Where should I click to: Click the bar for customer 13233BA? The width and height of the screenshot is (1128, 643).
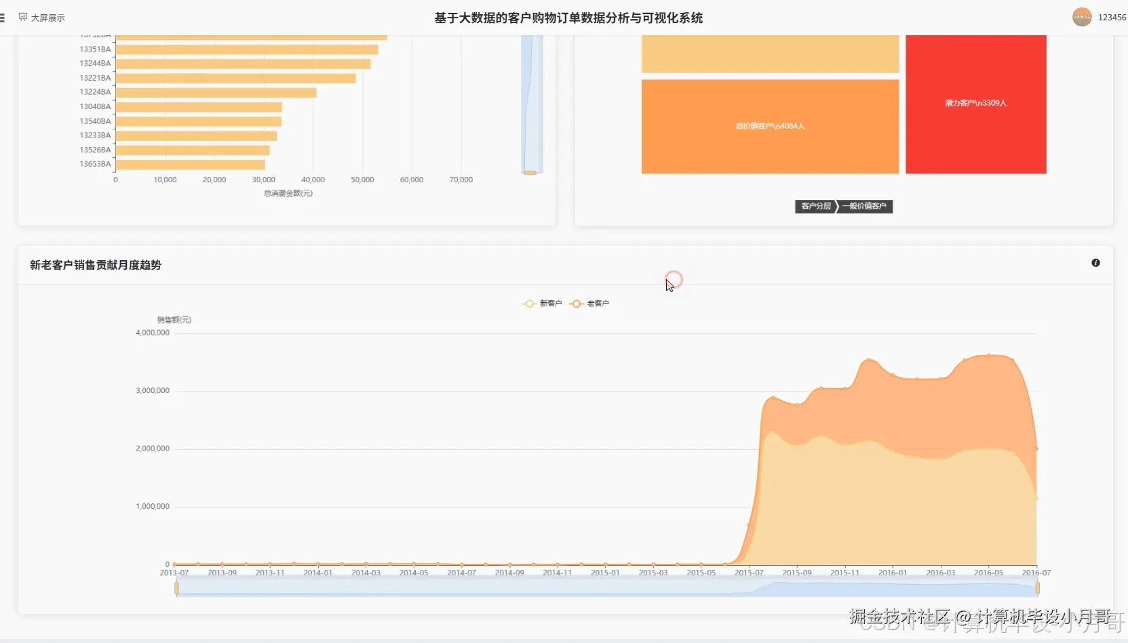tap(197, 136)
